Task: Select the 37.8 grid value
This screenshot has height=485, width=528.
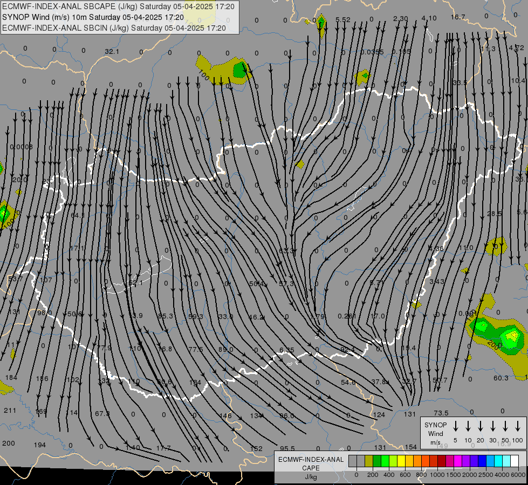Action: tap(379, 382)
